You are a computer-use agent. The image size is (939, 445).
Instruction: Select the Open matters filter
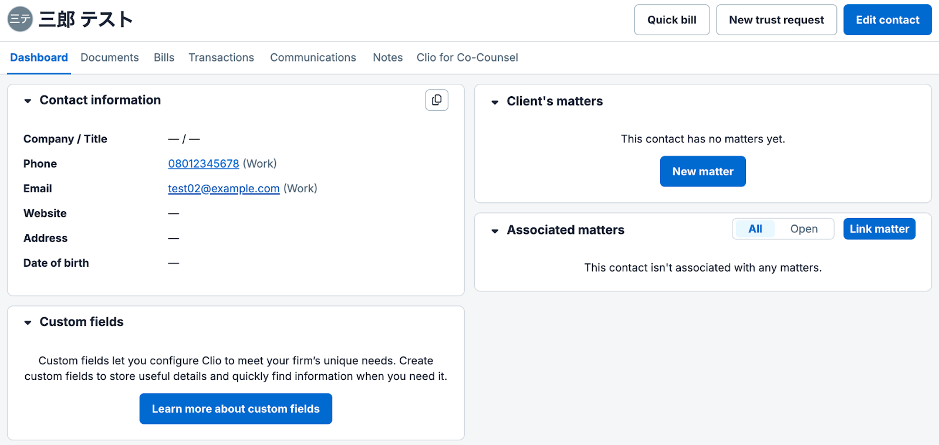(x=803, y=229)
